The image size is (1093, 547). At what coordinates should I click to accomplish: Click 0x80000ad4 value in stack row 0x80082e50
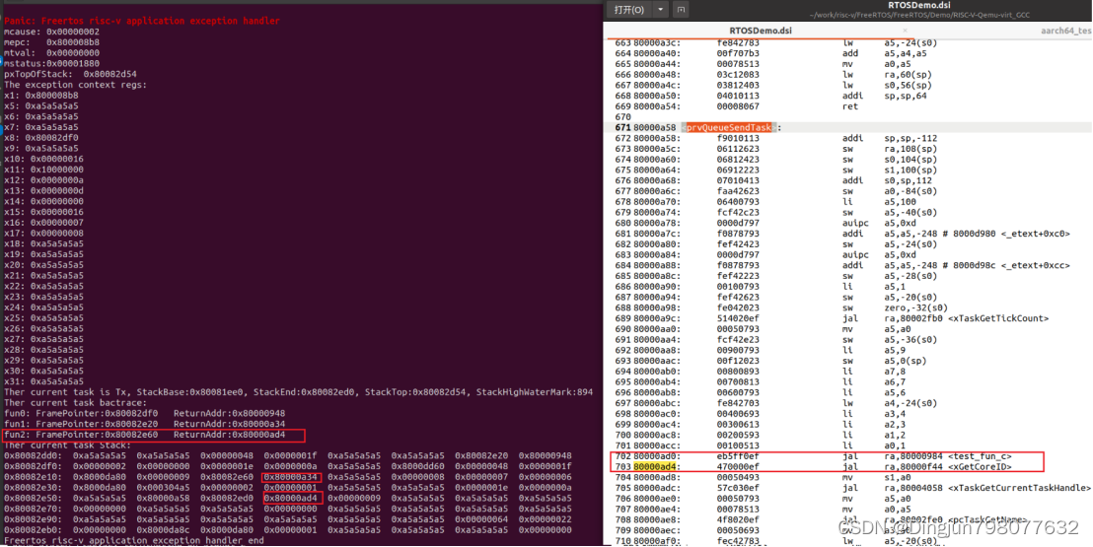[x=291, y=499]
